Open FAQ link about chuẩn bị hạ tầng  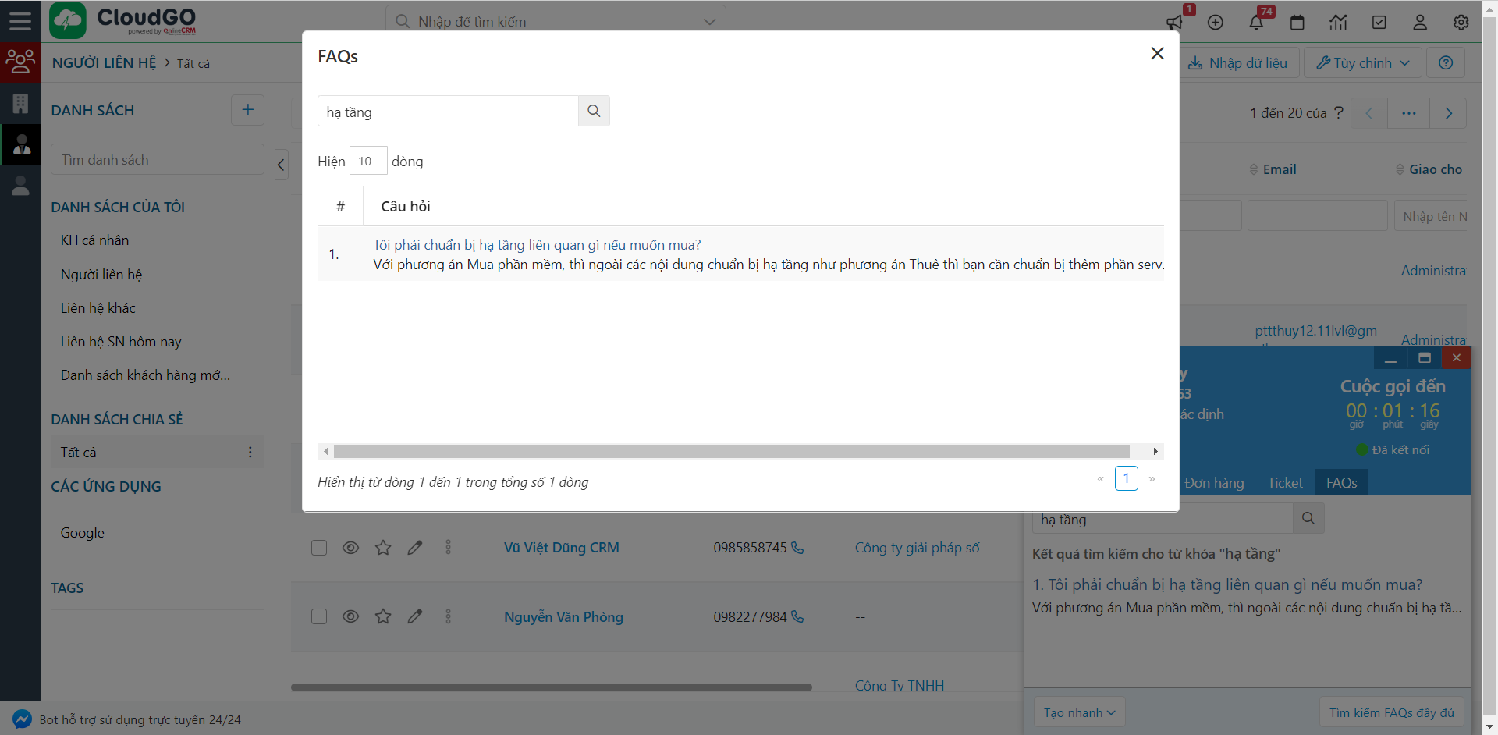pos(537,245)
